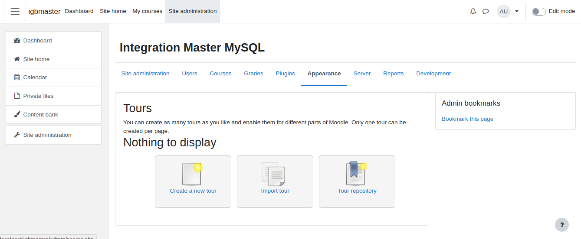Switch to the Grades tab
Image resolution: width=581 pixels, height=239 pixels.
point(253,74)
